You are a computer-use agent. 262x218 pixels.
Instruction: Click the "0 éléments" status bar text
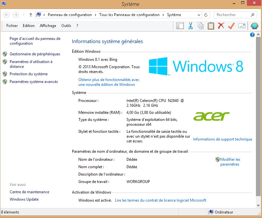[10, 212]
